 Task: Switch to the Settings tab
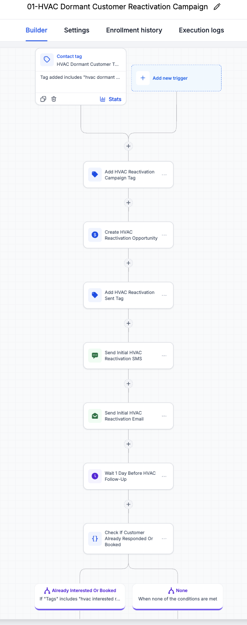pyautogui.click(x=77, y=30)
